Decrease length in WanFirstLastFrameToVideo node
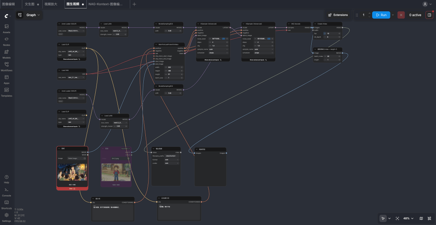 [166, 74]
